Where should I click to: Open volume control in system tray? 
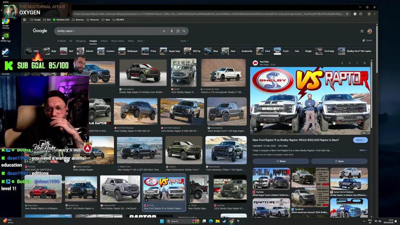click(x=380, y=221)
